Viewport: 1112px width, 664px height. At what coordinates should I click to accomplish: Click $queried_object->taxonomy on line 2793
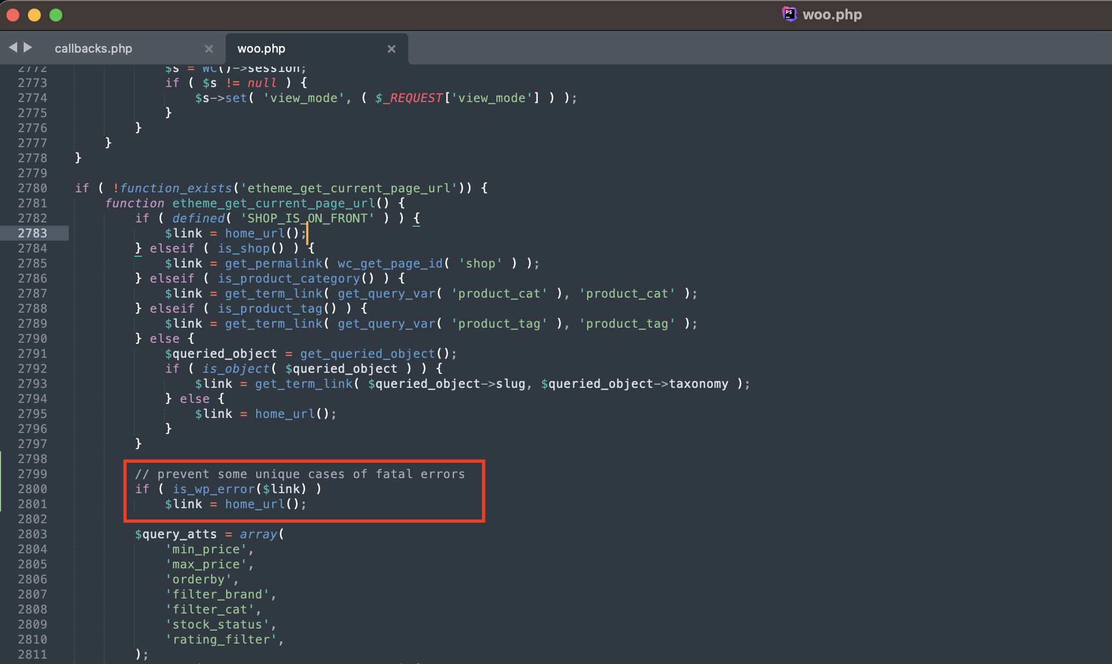(634, 384)
